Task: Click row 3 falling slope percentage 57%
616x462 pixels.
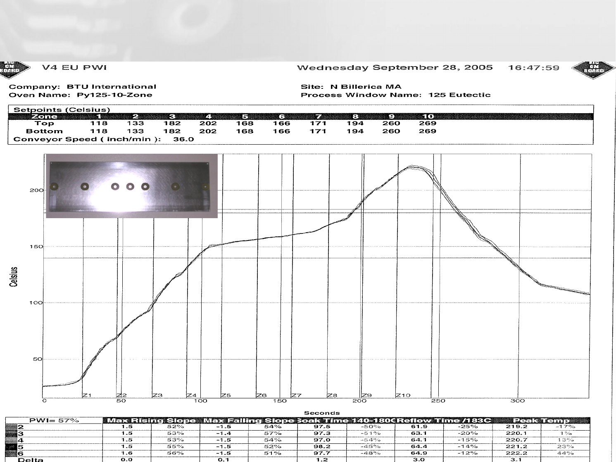Action: pyautogui.click(x=273, y=433)
